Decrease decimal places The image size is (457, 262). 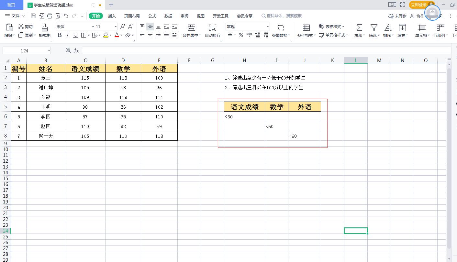pyautogui.click(x=265, y=35)
